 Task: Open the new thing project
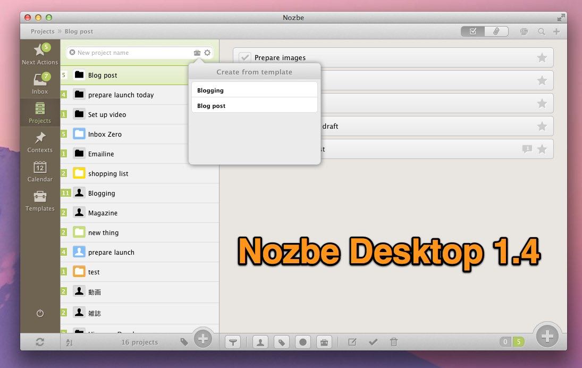point(140,232)
